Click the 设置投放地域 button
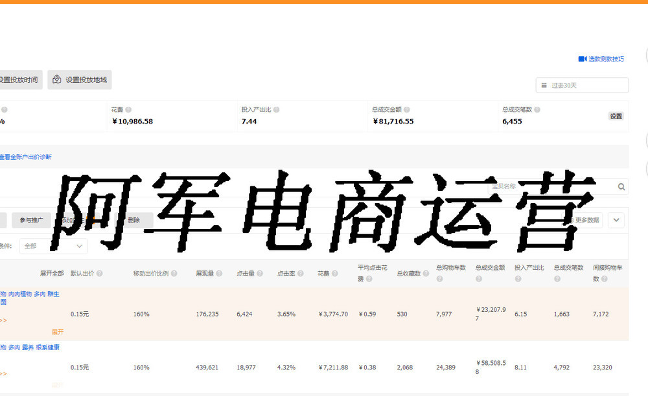This screenshot has width=648, height=396. point(80,80)
